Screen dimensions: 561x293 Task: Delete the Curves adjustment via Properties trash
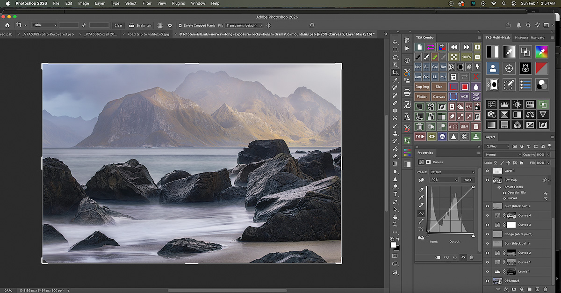point(472,257)
